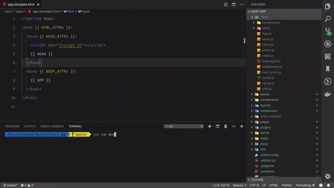Screen dimensions: 334x188
Task: Open loading.html in the explorer
Action: (284, 61)
